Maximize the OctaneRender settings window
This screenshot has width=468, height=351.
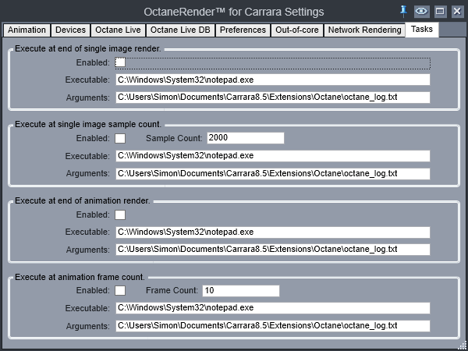440,12
